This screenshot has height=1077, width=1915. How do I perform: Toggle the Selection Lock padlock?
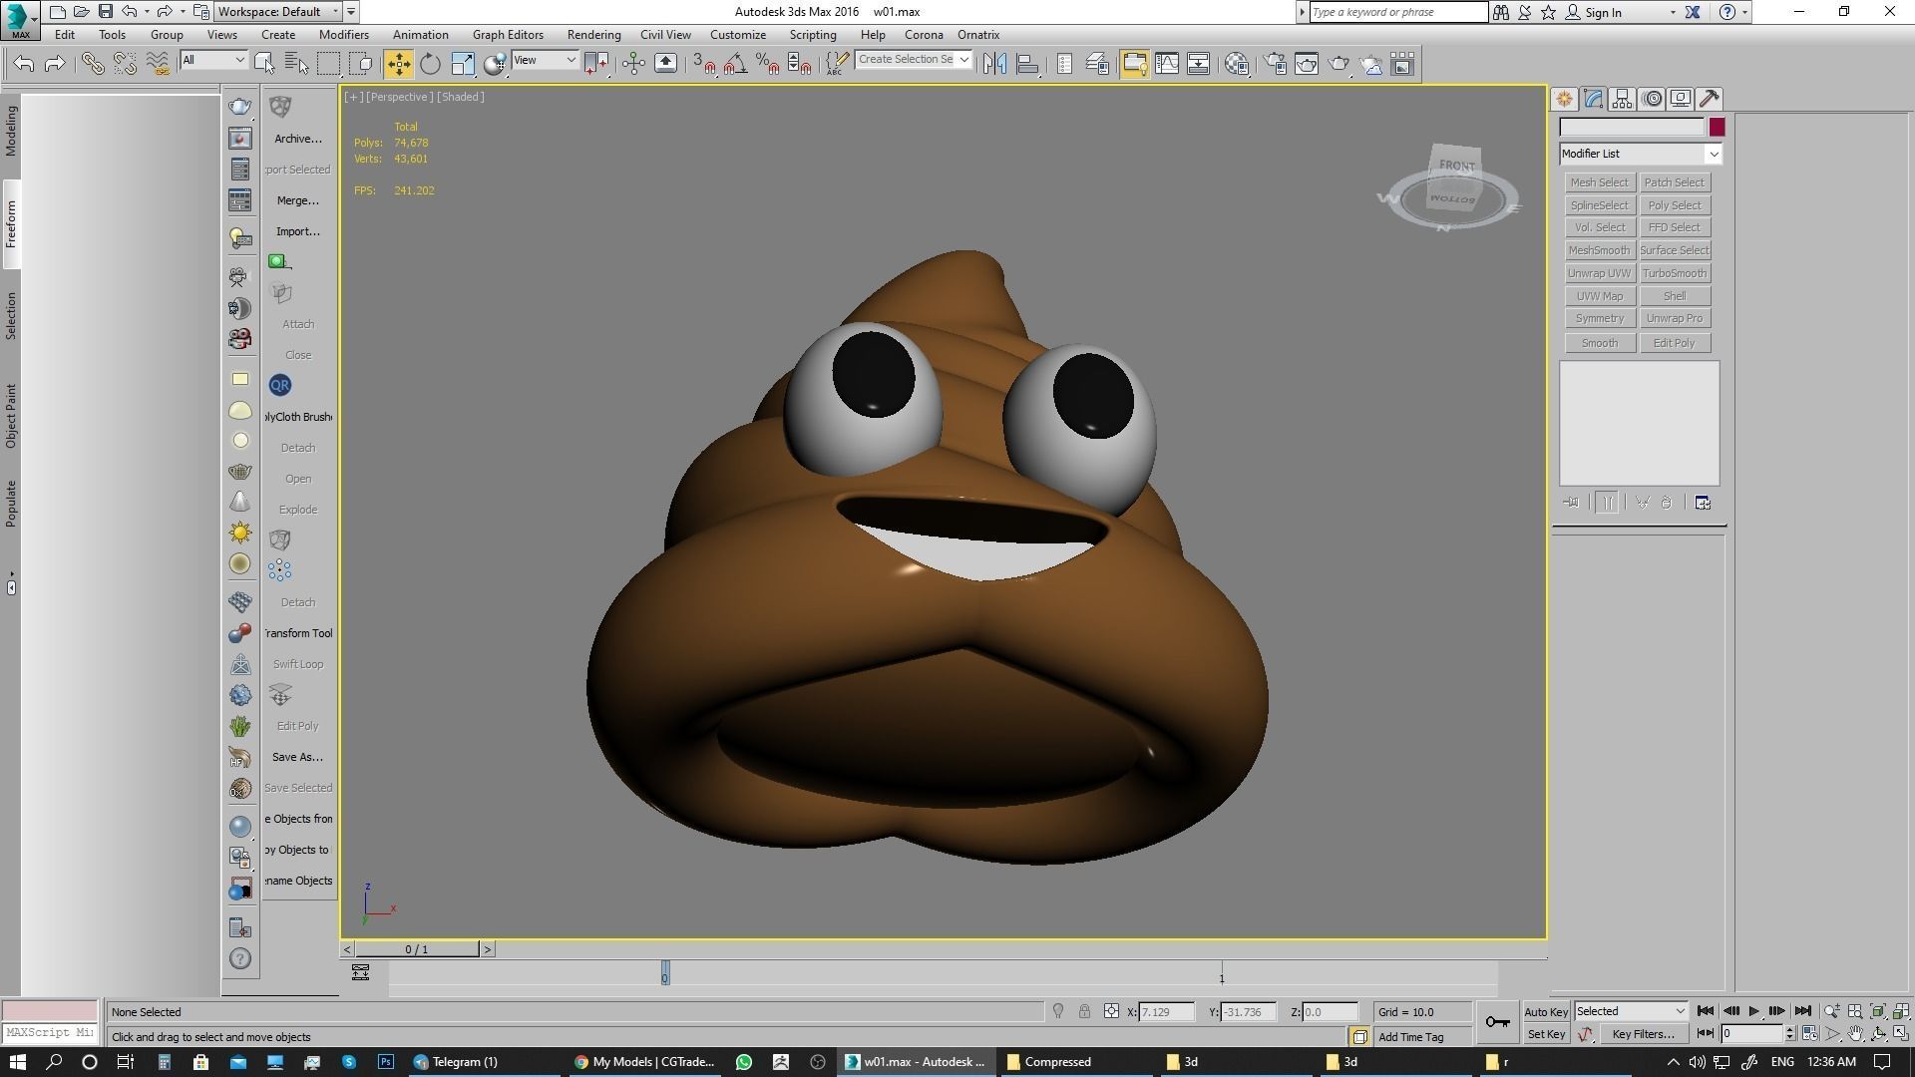click(1084, 1011)
